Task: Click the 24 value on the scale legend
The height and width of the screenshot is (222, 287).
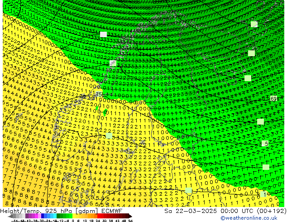Action: [98, 221]
